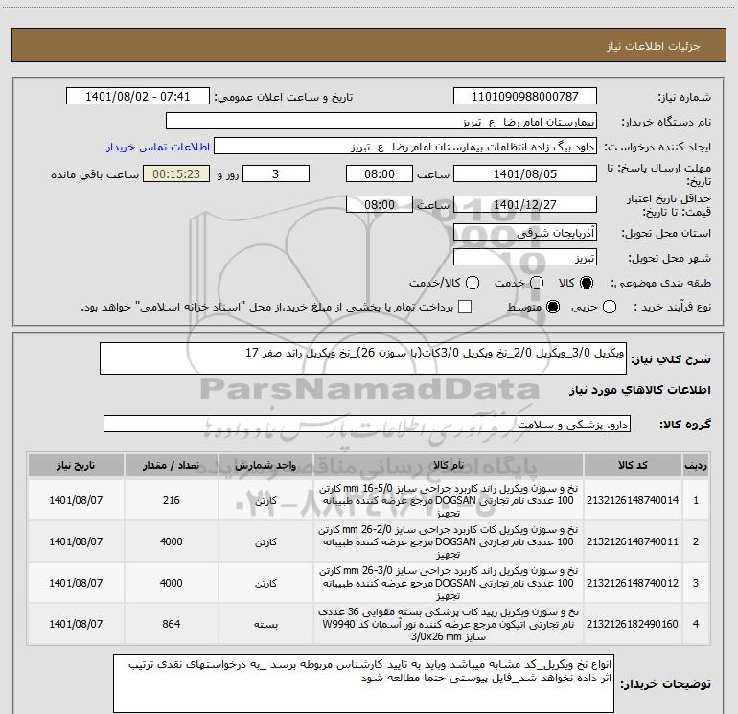The image size is (738, 714).
Task: Click product code 2132126148740014
Action: [x=633, y=500]
